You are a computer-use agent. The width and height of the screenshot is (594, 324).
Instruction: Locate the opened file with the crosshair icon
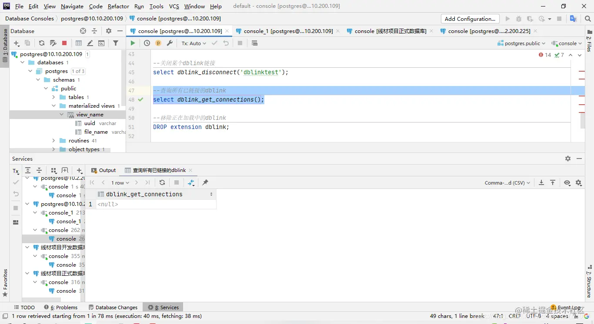pos(83,31)
